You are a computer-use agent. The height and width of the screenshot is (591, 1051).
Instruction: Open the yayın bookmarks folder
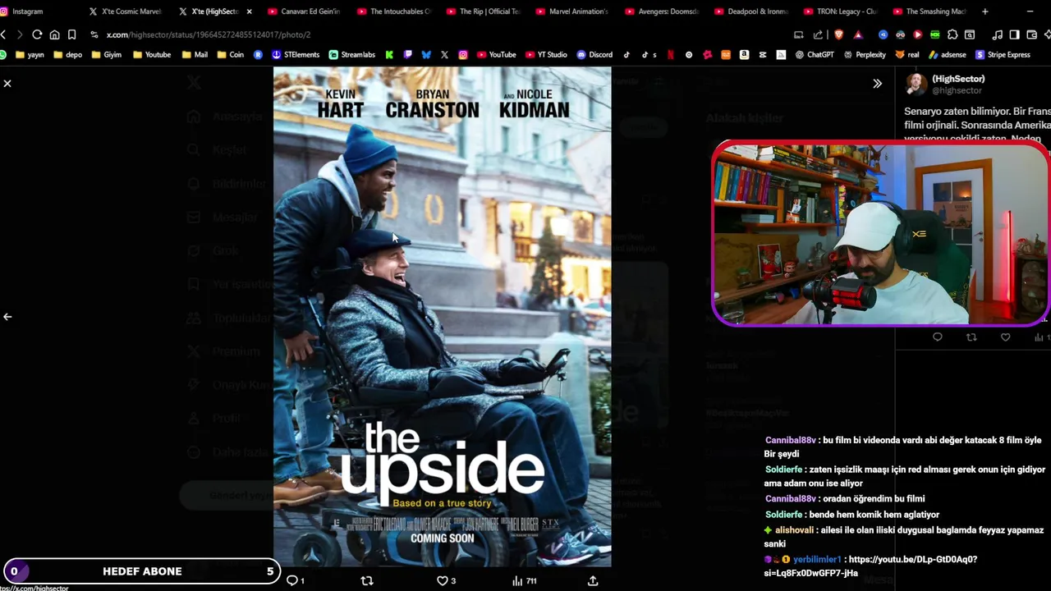pyautogui.click(x=30, y=55)
